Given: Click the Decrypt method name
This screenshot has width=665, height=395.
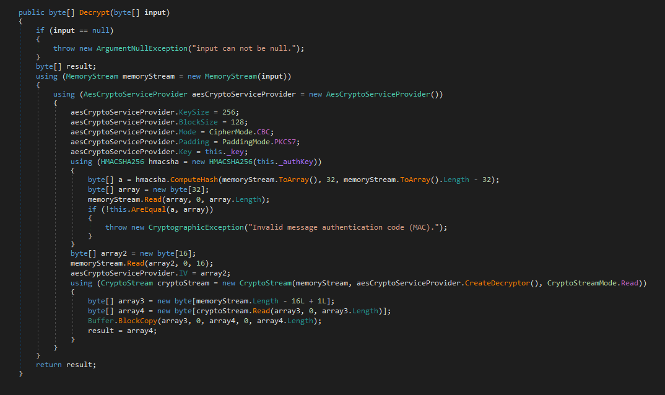Looking at the screenshot, I should 94,12.
